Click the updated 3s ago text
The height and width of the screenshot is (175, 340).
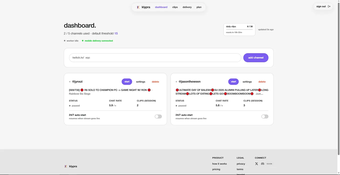tap(266, 29)
